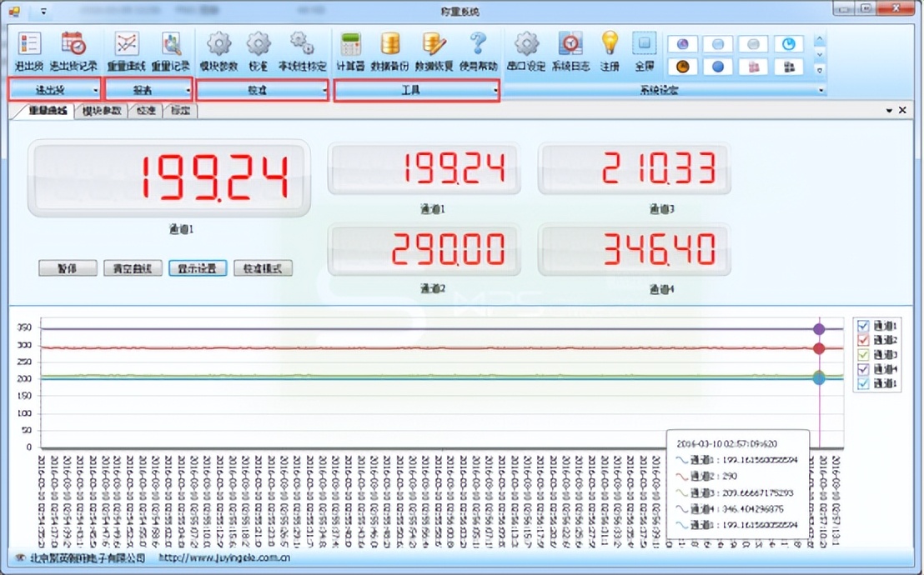Uncheck the red 通道2 legend checkbox
Image resolution: width=924 pixels, height=575 pixels.
coord(863,340)
